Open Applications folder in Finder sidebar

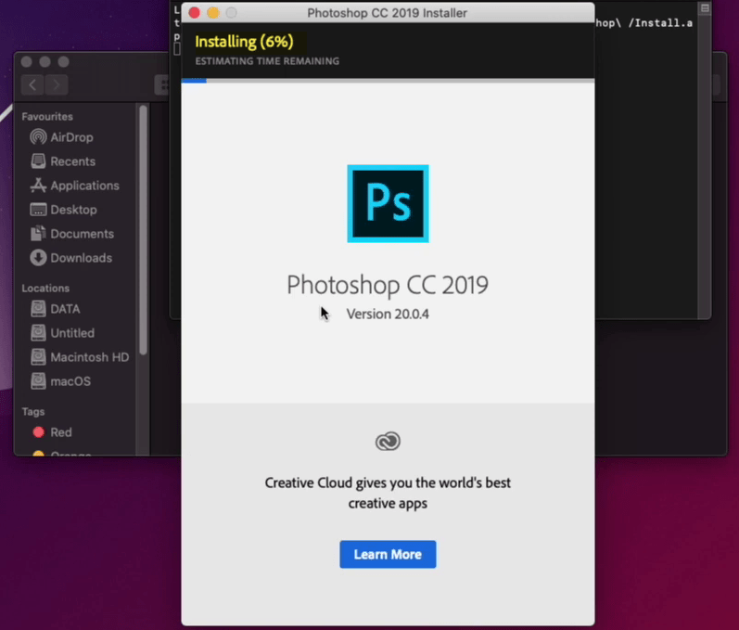click(x=84, y=186)
